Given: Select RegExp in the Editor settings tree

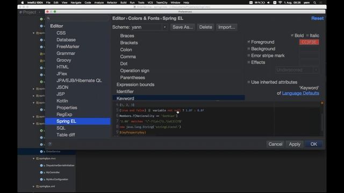Looking at the screenshot, I should [x=64, y=114].
